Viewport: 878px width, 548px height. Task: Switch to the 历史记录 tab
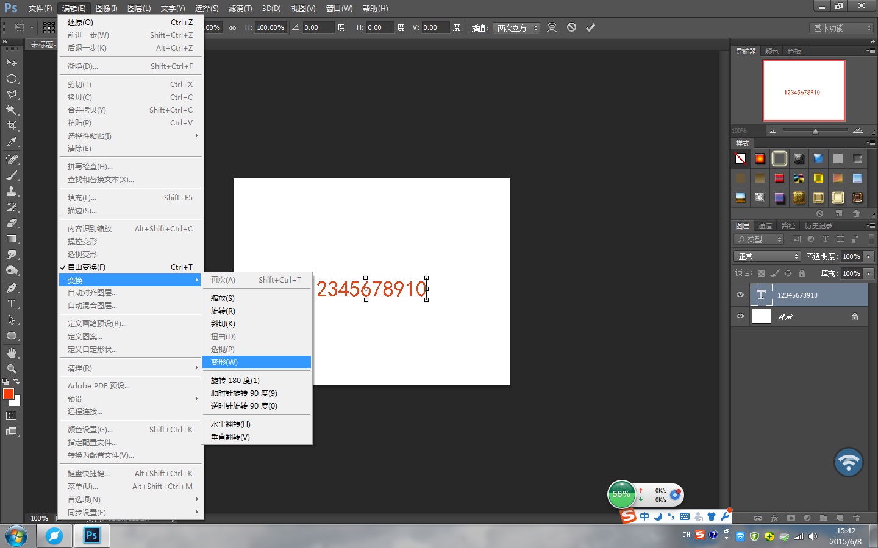point(818,226)
